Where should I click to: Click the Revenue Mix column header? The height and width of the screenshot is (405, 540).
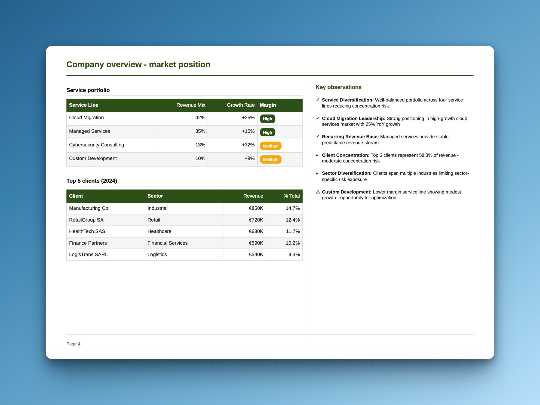(x=191, y=105)
